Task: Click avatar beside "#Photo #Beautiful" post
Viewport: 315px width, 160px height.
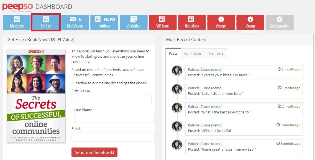Action: pos(177,126)
